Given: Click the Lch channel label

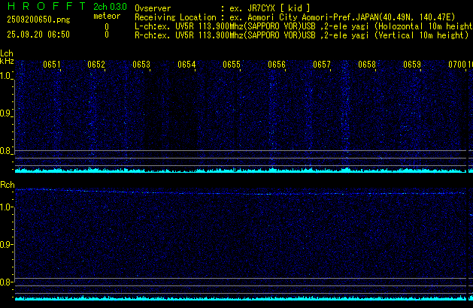Looking at the screenshot, I should pos(7,54).
